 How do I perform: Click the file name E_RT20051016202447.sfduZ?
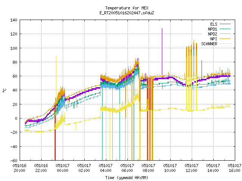tap(127, 13)
